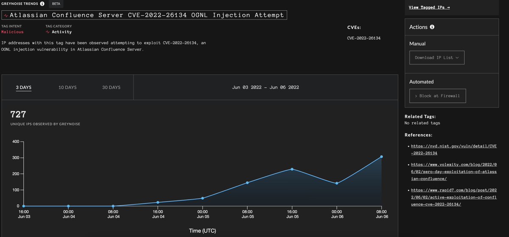
Task: Select the data point at 08:00 Jun 06
Action: coord(381,156)
